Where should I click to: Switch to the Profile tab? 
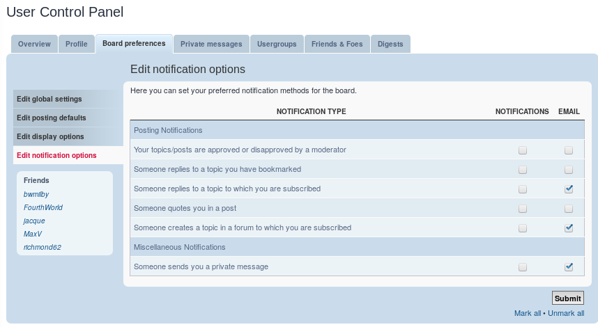[77, 44]
